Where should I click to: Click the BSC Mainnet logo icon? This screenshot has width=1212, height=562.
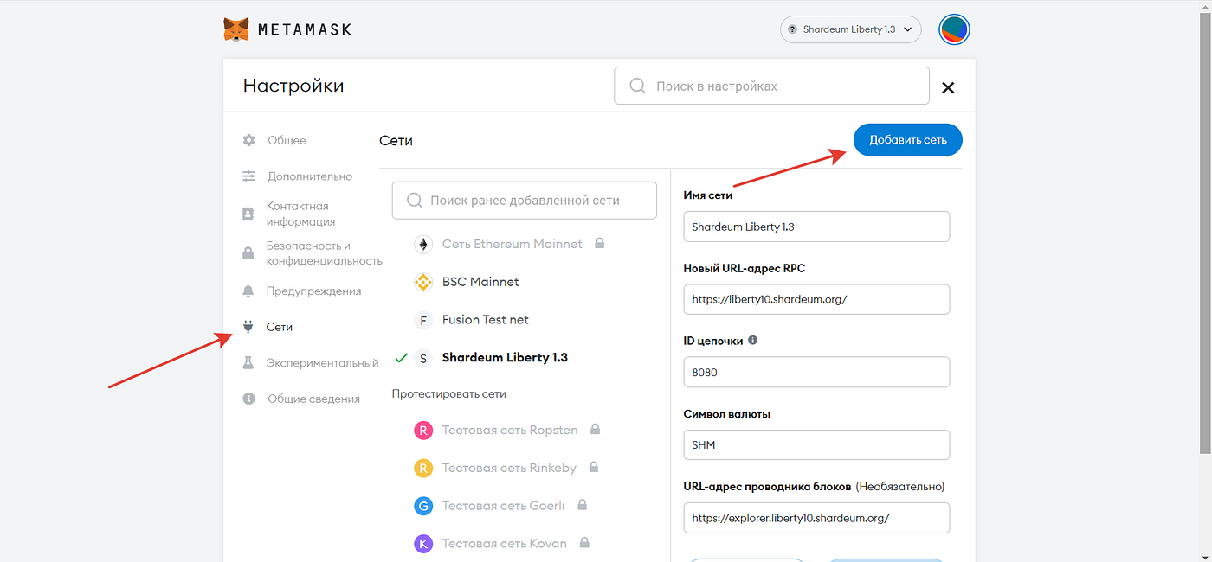pyautogui.click(x=423, y=282)
